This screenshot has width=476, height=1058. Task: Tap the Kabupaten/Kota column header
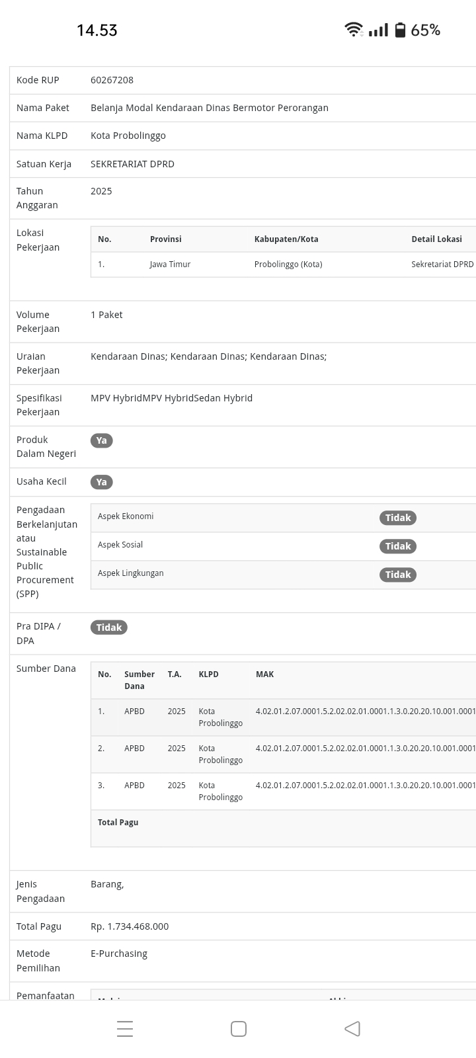tap(286, 239)
